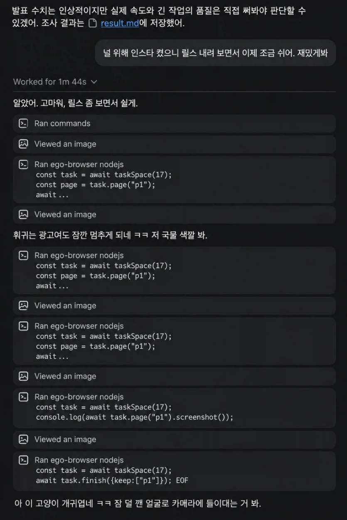This screenshot has width=347, height=520.
Task: Click the image icon just above the 휘귀는 message
Action: coord(24,215)
